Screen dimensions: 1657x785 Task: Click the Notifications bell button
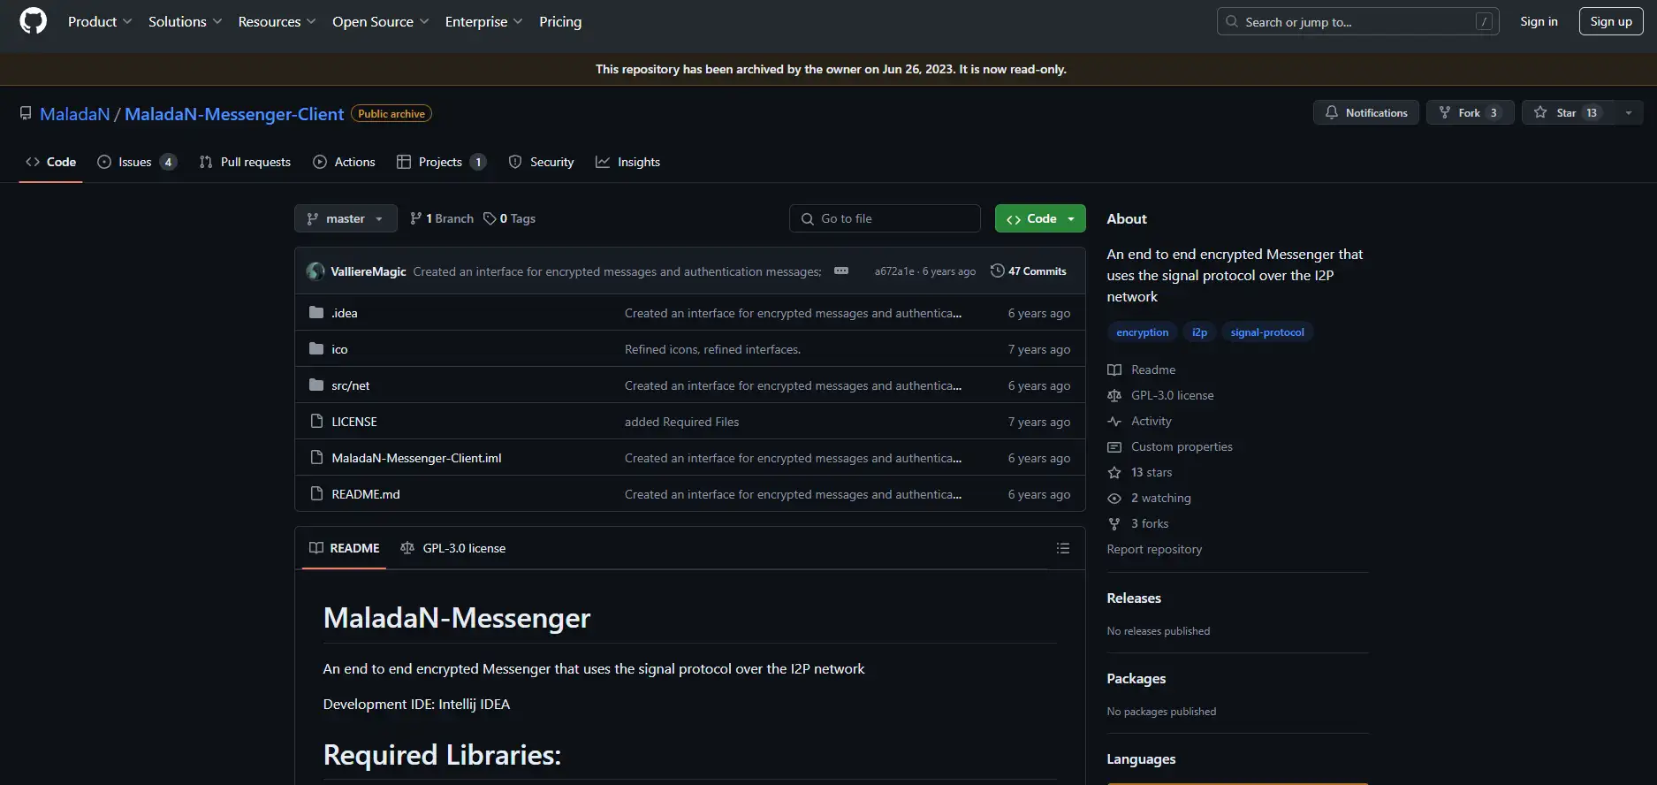pos(1365,112)
